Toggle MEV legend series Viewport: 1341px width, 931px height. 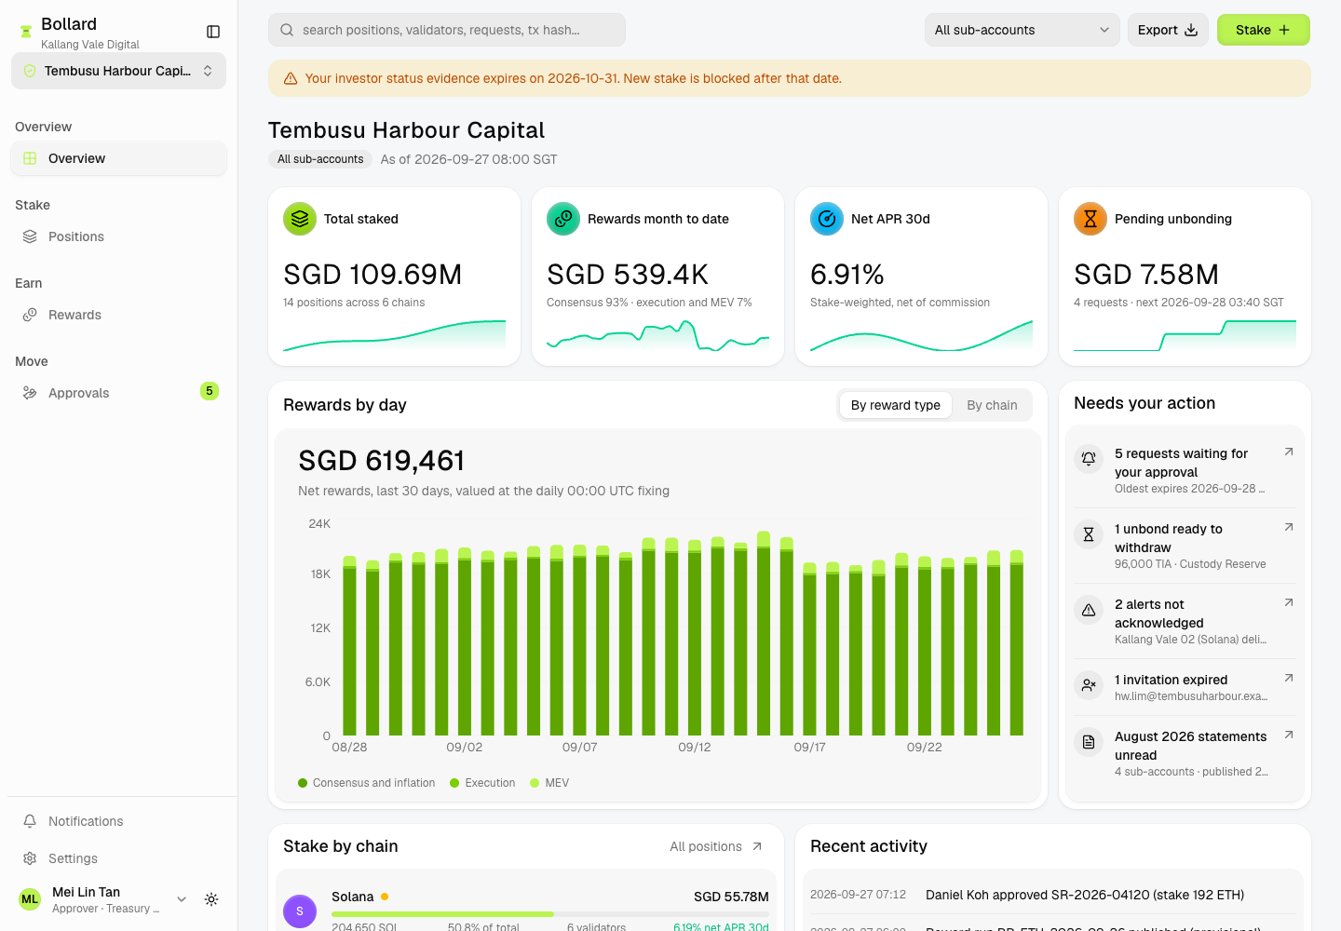tap(549, 783)
